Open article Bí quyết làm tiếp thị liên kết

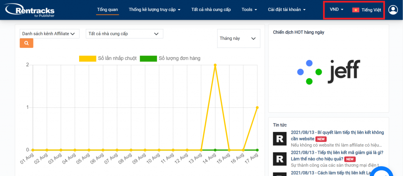pos(337,136)
